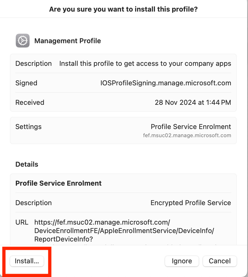Click Encrypted Profile Service description value

pos(191,203)
